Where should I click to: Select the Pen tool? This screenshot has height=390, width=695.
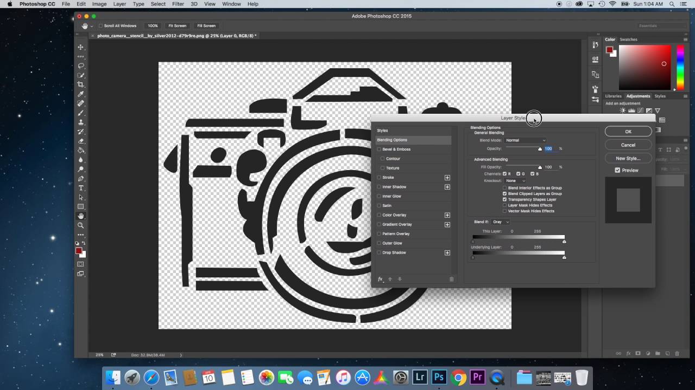pyautogui.click(x=81, y=179)
